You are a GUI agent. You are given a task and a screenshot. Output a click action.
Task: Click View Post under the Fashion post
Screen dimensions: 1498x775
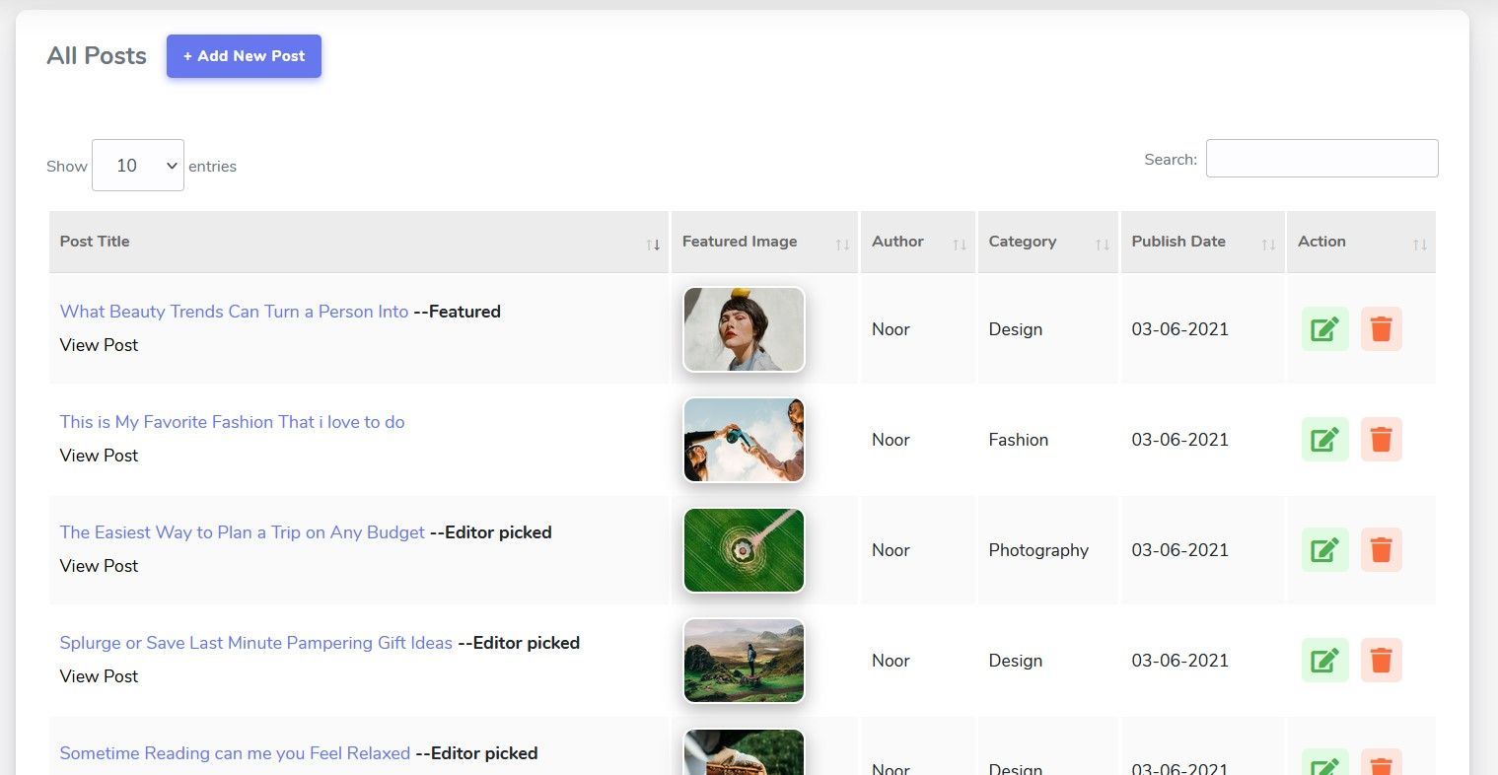99,456
